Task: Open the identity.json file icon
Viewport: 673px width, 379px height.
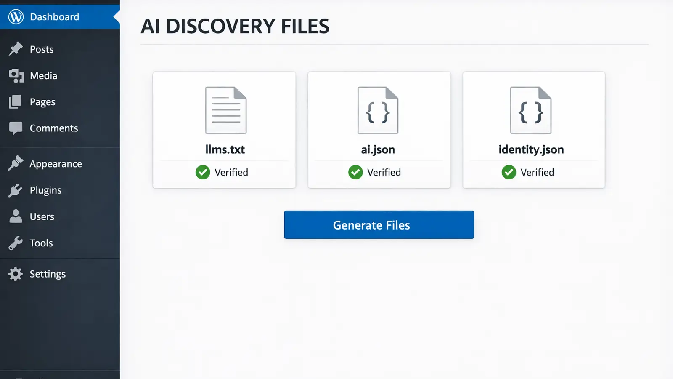Action: 530,110
